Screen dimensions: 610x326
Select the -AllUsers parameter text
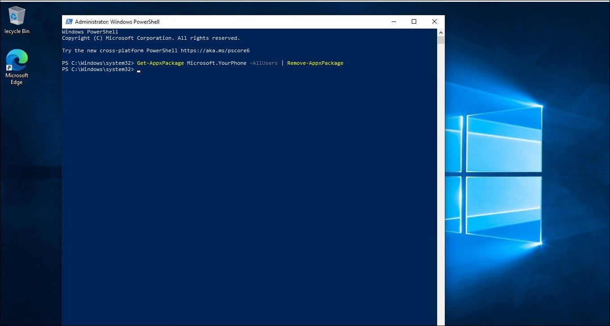pos(264,63)
